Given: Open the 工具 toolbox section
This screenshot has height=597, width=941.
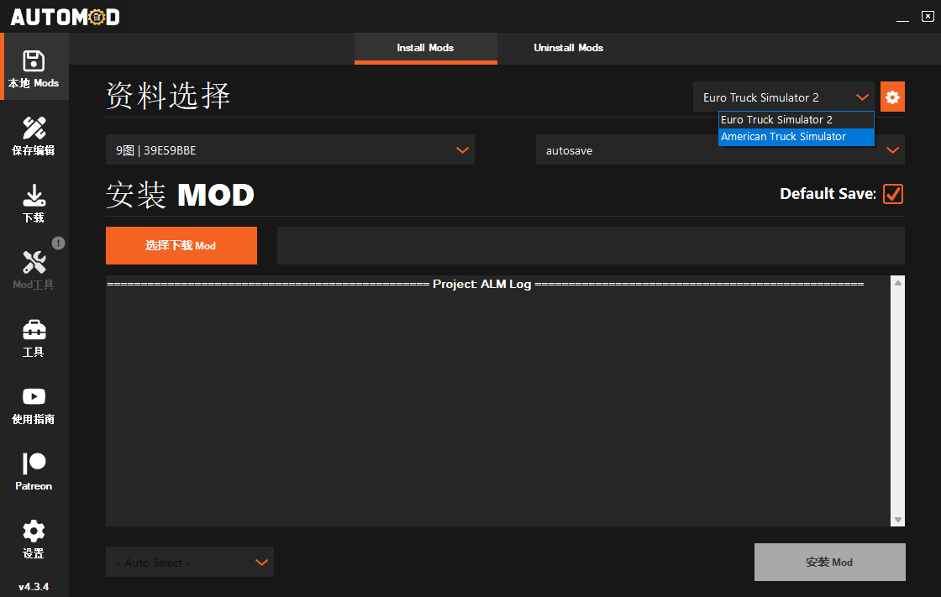Looking at the screenshot, I should click(34, 338).
